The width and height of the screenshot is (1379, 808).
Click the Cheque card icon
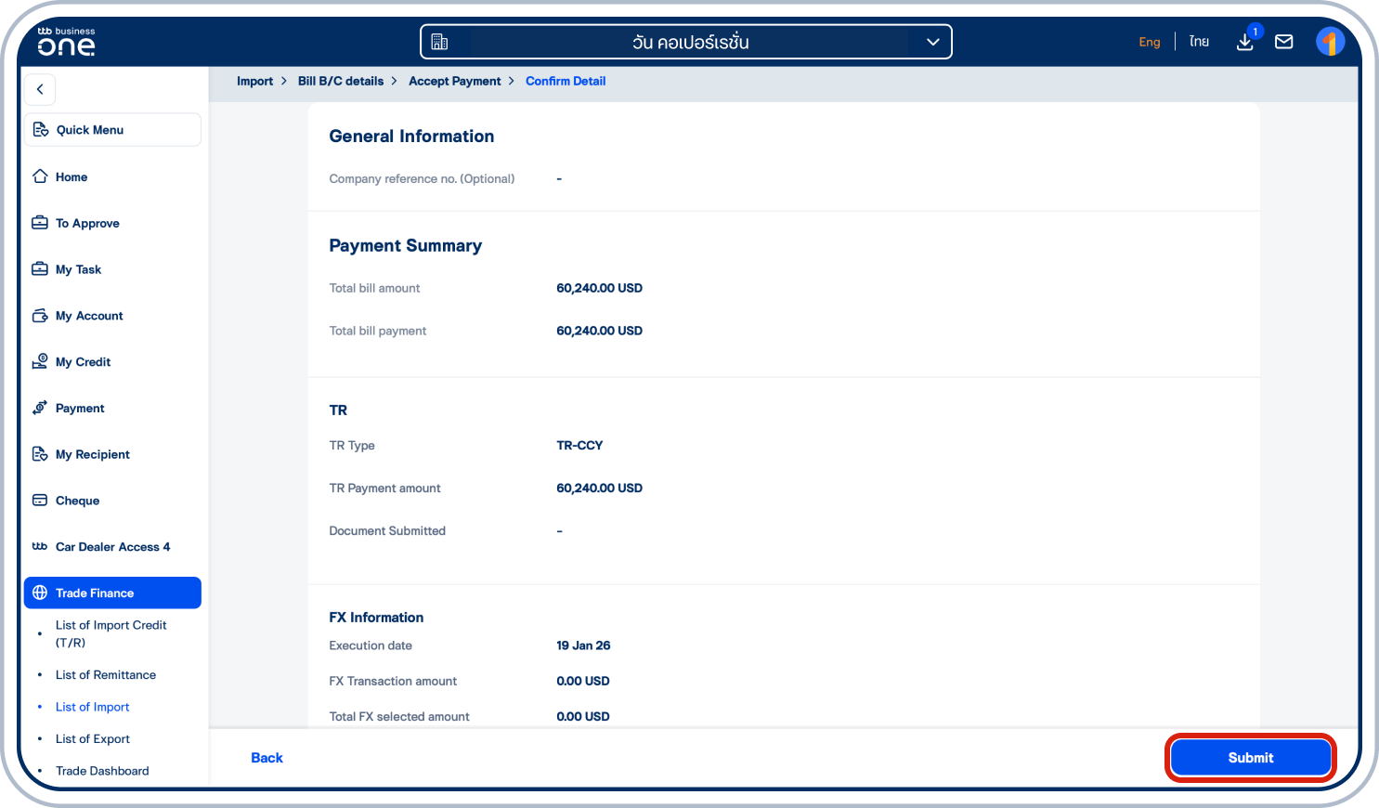40,501
